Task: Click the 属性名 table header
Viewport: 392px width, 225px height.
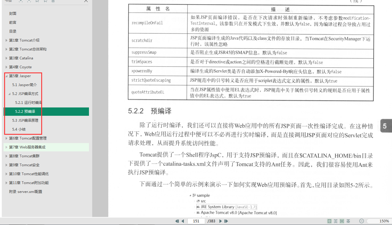Action: pos(158,9)
